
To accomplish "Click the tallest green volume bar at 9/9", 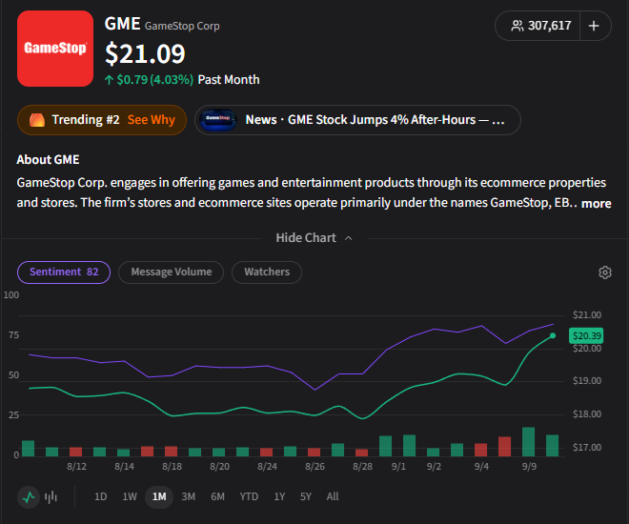I will (528, 442).
